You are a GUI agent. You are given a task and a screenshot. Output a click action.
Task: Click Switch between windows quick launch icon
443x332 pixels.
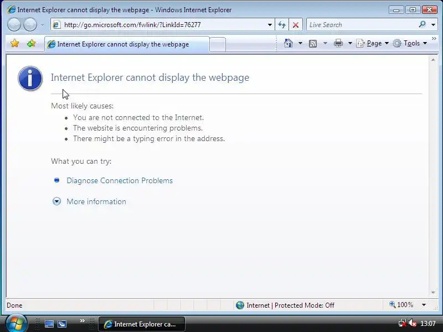click(62, 324)
